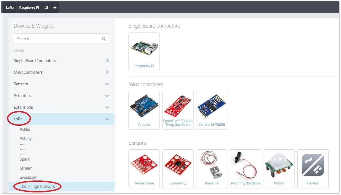This screenshot has height=195, width=341.
Task: Open Single Board Computers category
Action: coord(35,60)
